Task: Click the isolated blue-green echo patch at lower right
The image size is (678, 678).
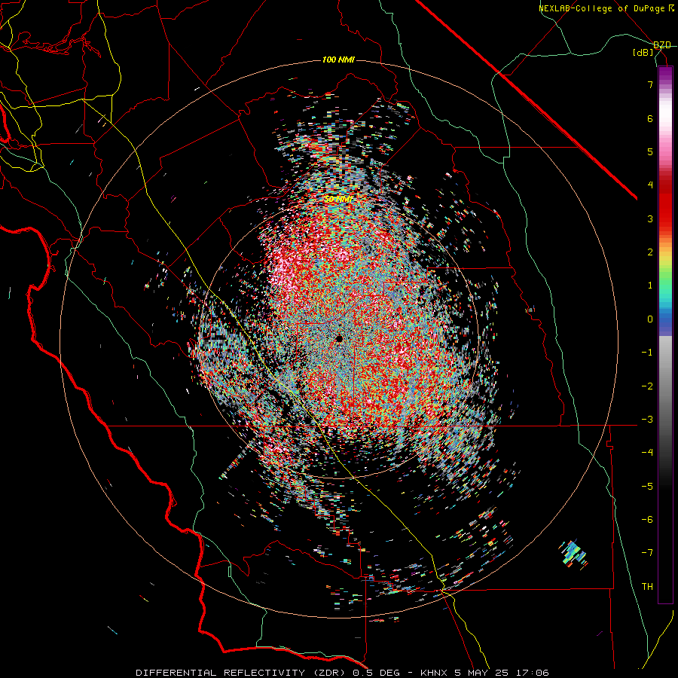Action: [x=574, y=554]
